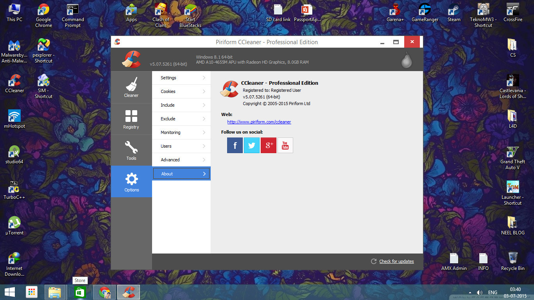Open CCleaner's YouTube channel
The height and width of the screenshot is (300, 534).
(285, 145)
